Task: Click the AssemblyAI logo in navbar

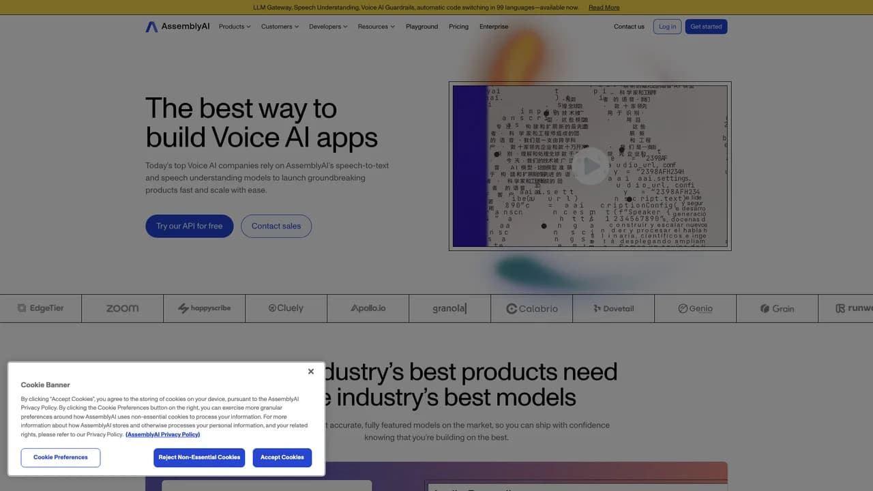Action: (x=177, y=27)
